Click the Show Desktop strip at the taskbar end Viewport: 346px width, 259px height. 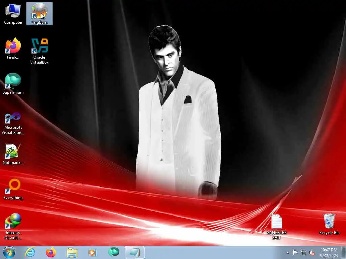344,252
